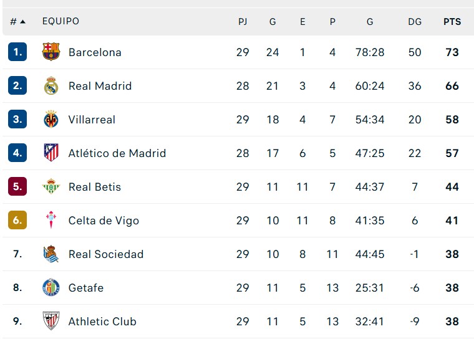Click the Real Madrid crest icon
This screenshot has height=339, width=474.
point(51,86)
